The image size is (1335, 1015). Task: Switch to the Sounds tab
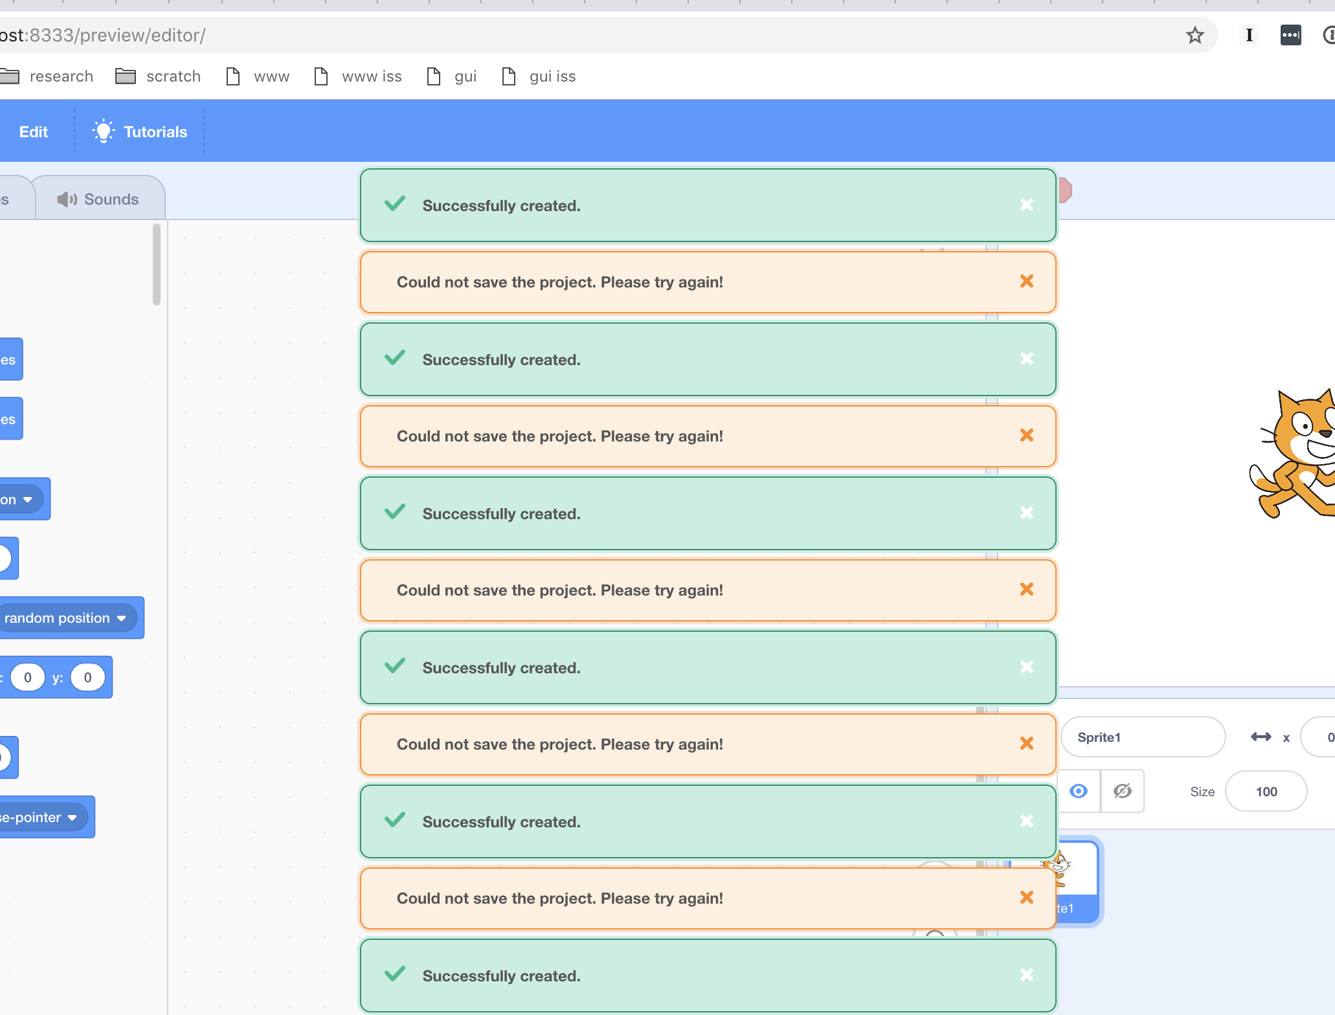click(x=110, y=199)
